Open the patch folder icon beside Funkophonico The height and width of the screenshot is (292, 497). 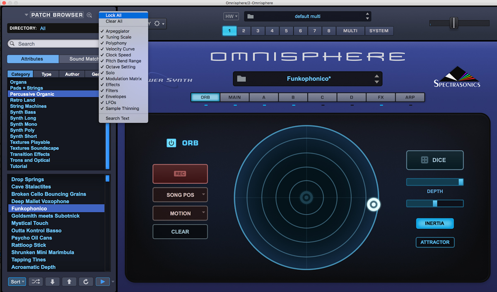point(241,79)
